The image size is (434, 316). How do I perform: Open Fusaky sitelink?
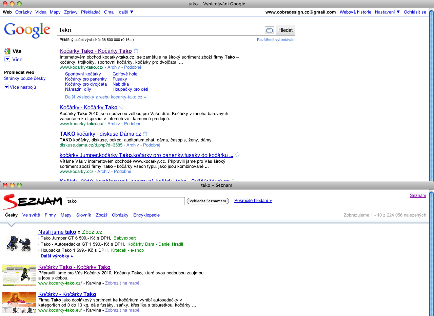coord(120,79)
